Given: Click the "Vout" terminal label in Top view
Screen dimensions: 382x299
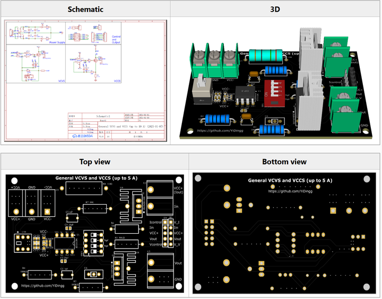Looking at the screenshot, I should (x=178, y=263).
